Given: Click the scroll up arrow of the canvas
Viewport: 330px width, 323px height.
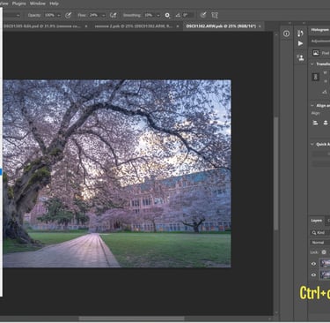Looking at the screenshot, I should click(276, 34).
